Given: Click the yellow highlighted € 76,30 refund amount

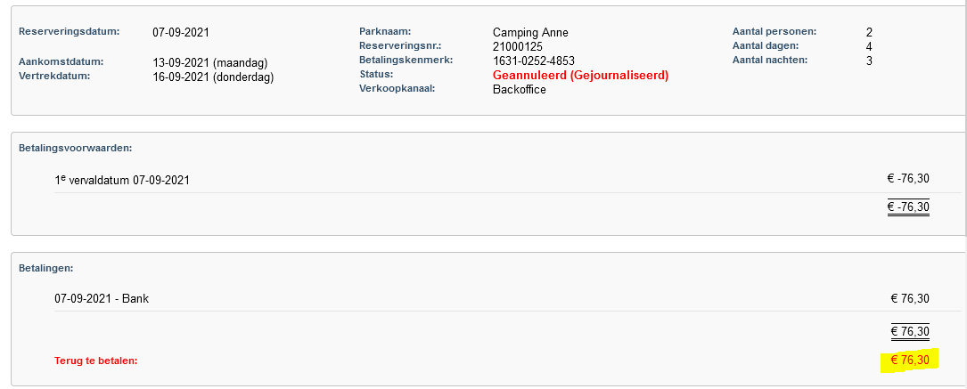Looking at the screenshot, I should tap(910, 361).
